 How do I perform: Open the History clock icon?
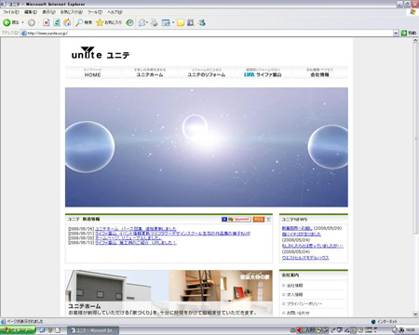pyautogui.click(x=129, y=22)
